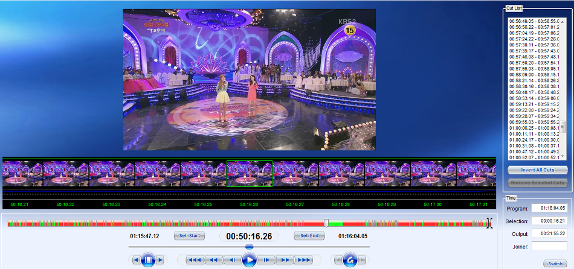Select filmstrip frame labeled 50:16.29
The image size is (574, 269).
click(x=387, y=174)
